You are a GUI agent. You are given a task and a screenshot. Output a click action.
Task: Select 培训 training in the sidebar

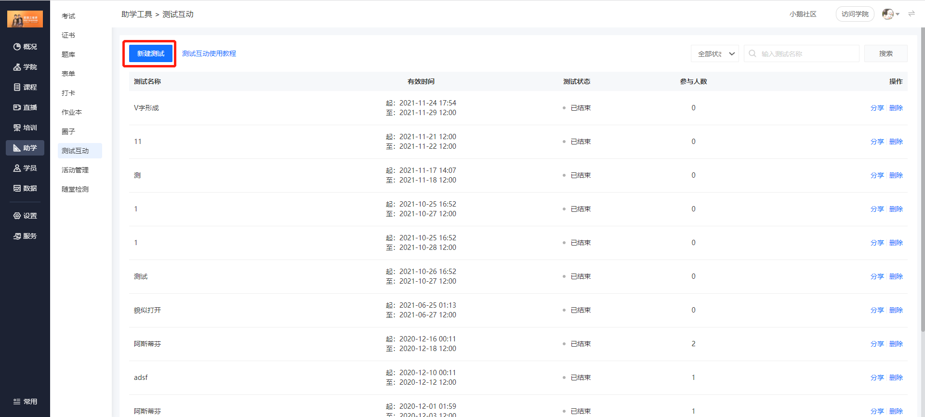25,128
